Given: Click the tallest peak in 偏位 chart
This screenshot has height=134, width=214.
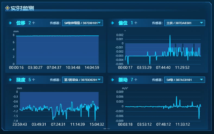Looking at the screenshot, I should pos(170,35).
